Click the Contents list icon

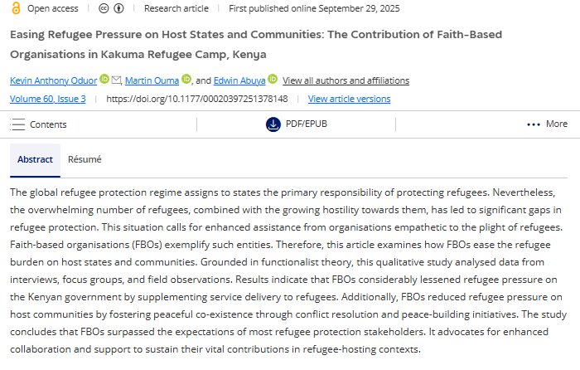click(x=17, y=124)
